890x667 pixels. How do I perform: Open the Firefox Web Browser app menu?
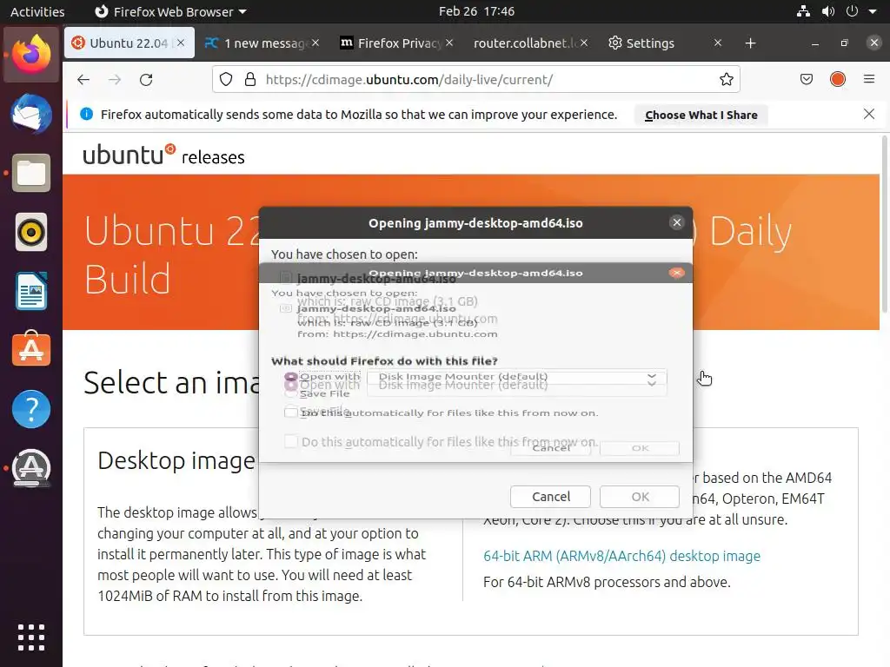[x=170, y=11]
